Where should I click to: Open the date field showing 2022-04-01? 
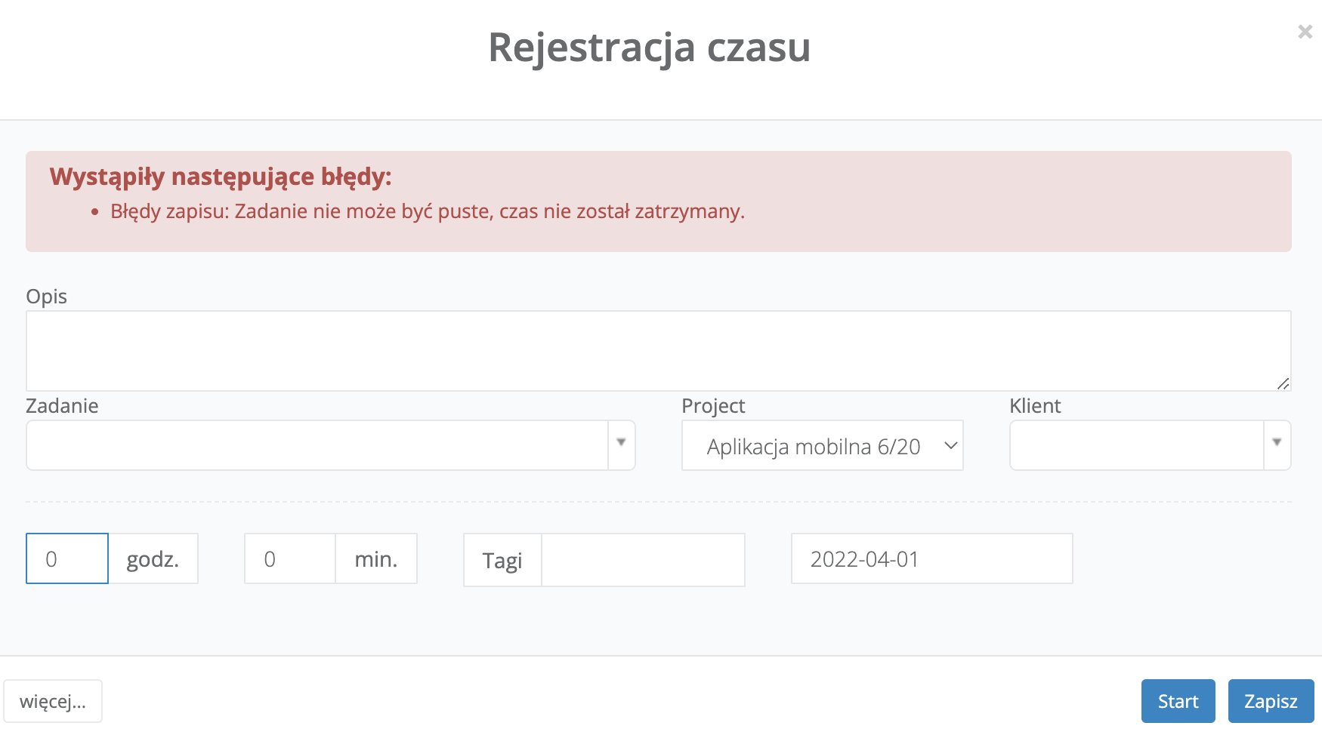pyautogui.click(x=931, y=558)
